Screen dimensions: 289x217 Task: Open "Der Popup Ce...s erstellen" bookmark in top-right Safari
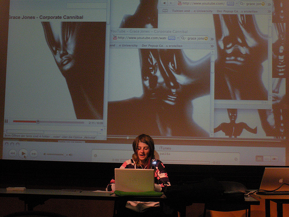click(x=237, y=11)
